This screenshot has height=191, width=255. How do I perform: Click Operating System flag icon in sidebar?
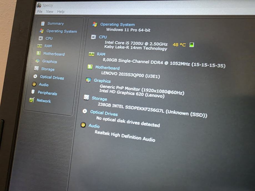[x=42, y=31]
